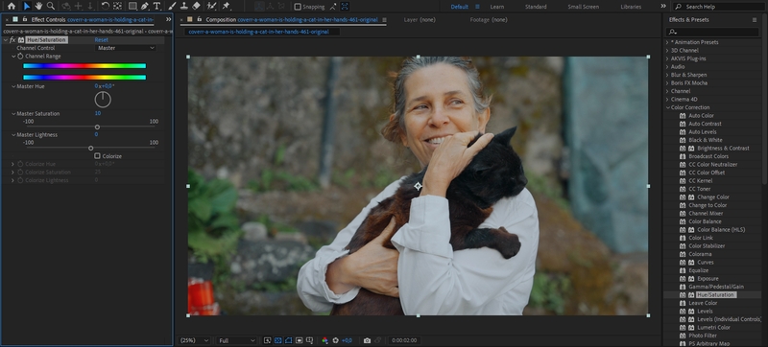
Task: Collapse the Master Saturation property
Action: pyautogui.click(x=13, y=113)
